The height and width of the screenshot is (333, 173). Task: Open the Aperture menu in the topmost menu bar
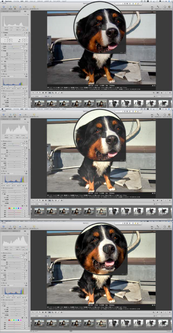8,1
